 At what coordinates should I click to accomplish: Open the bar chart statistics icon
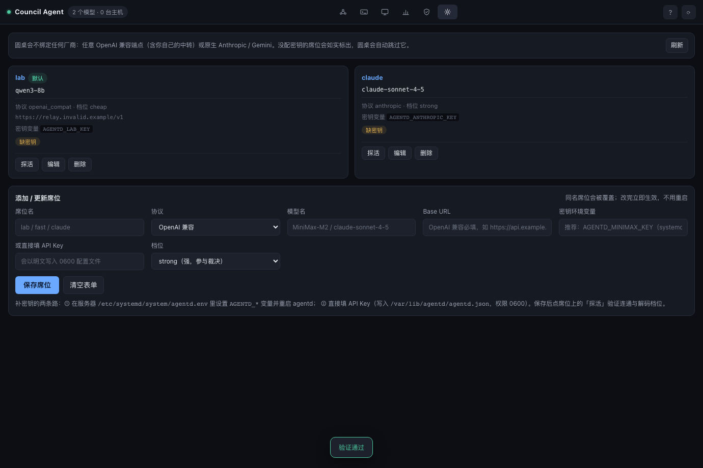(x=405, y=12)
